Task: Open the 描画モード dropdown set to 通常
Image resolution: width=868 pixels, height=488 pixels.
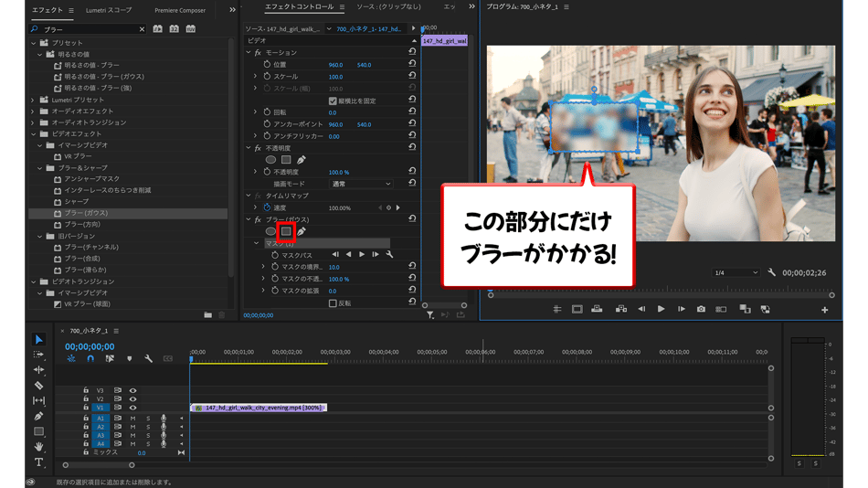Action: (361, 184)
